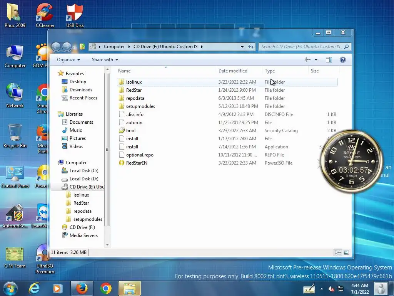The width and height of the screenshot is (394, 296).
Task: Show hidden system tray icons
Action: (322, 289)
